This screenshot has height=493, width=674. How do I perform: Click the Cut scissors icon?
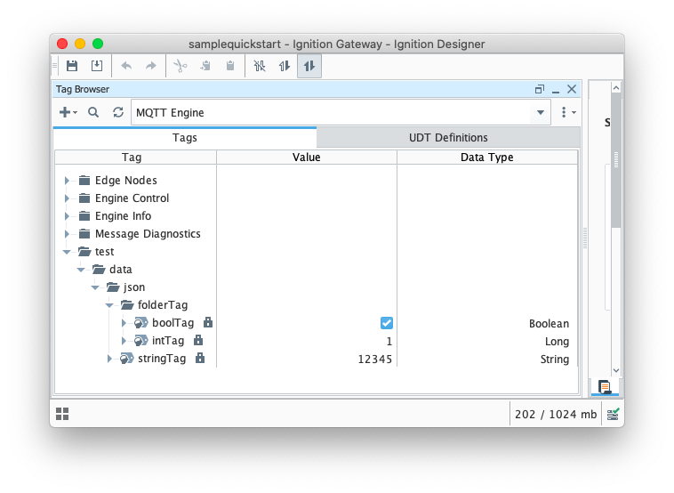[181, 66]
